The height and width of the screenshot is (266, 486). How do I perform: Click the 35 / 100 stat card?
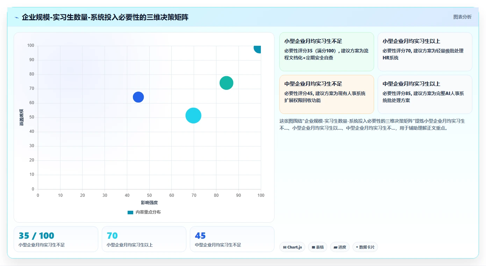click(56, 239)
